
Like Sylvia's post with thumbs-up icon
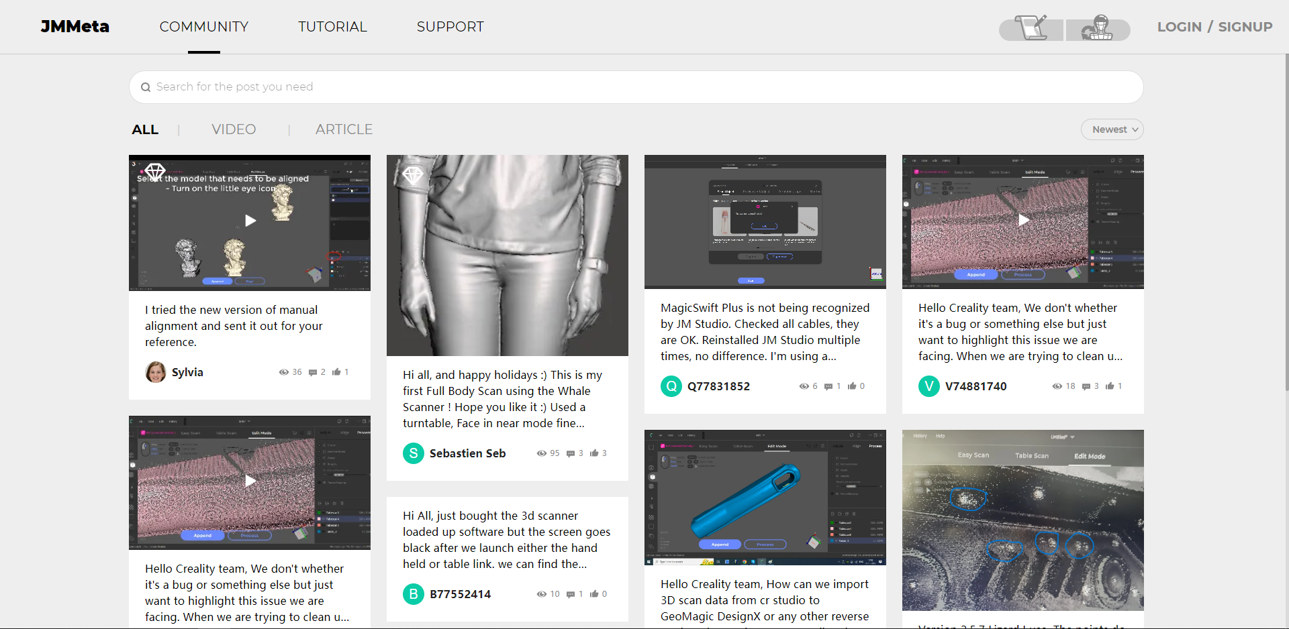click(336, 371)
